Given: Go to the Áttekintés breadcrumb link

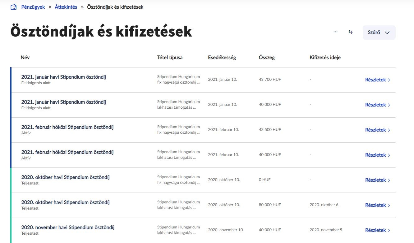Looking at the screenshot, I should click(x=66, y=7).
